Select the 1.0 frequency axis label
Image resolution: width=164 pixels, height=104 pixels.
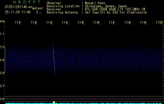tap(2, 47)
